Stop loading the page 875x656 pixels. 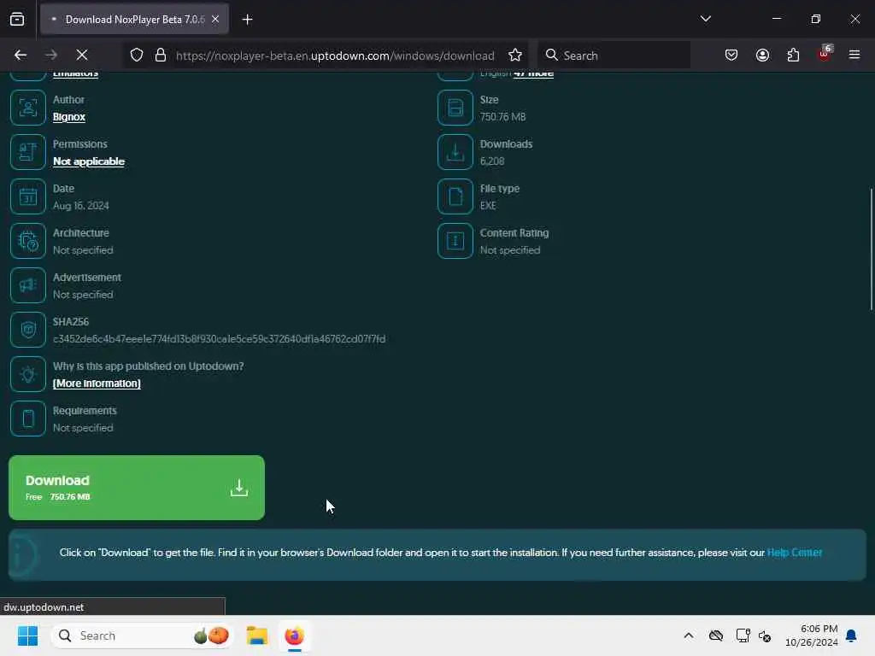pos(82,55)
